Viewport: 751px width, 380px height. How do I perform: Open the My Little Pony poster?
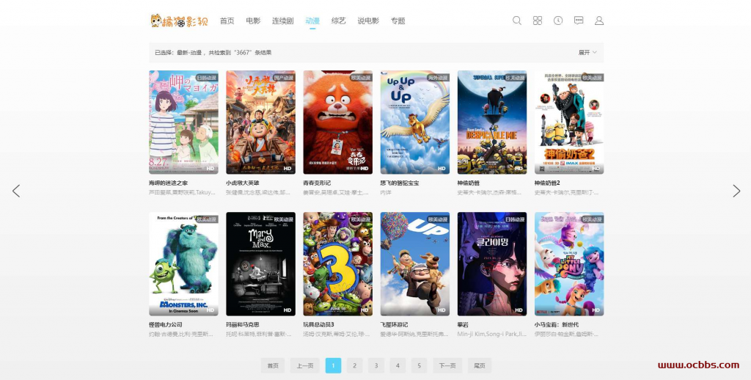pyautogui.click(x=569, y=264)
